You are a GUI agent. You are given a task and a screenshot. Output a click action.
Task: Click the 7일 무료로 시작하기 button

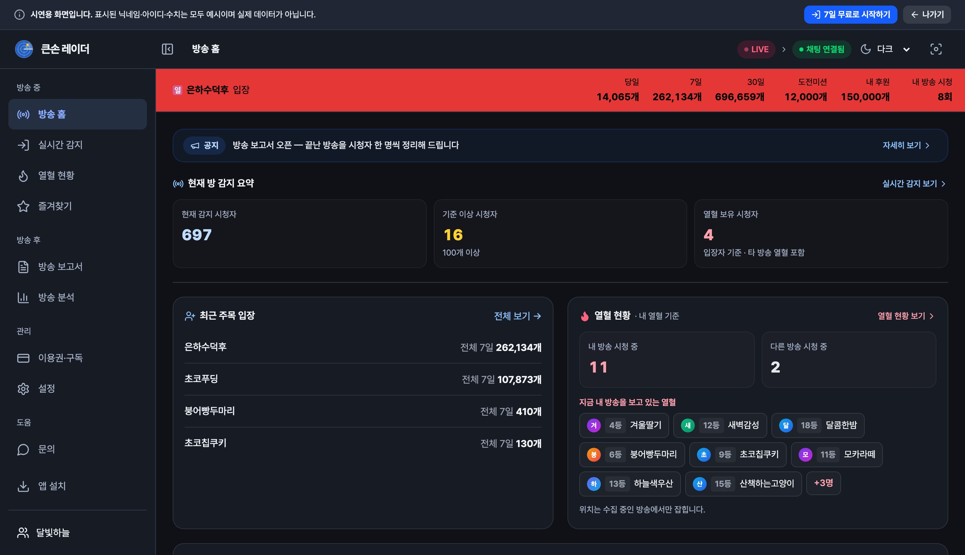[850, 15]
